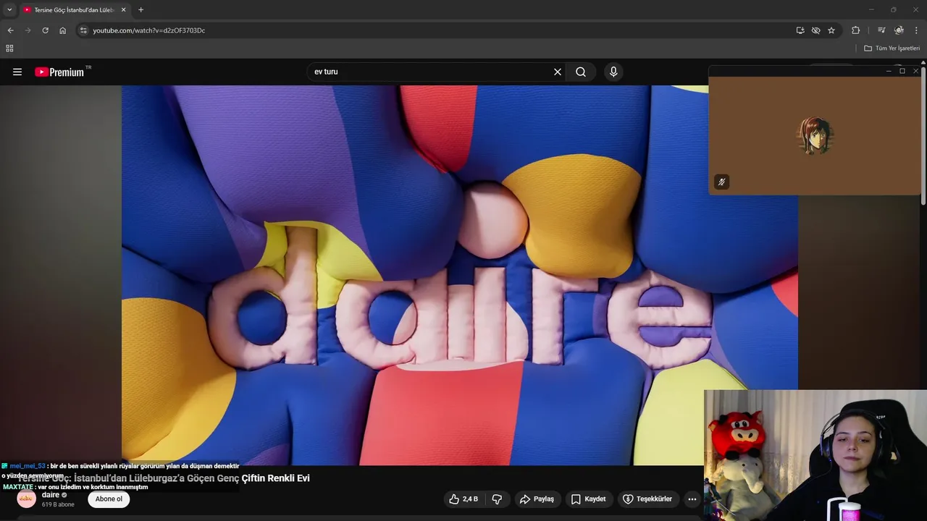
Task: Like the video showing 2,4 B
Action: [x=463, y=499]
